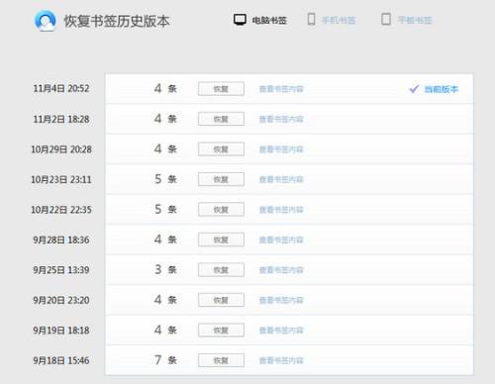Restore the 10月29日 20:28 version

coord(221,149)
